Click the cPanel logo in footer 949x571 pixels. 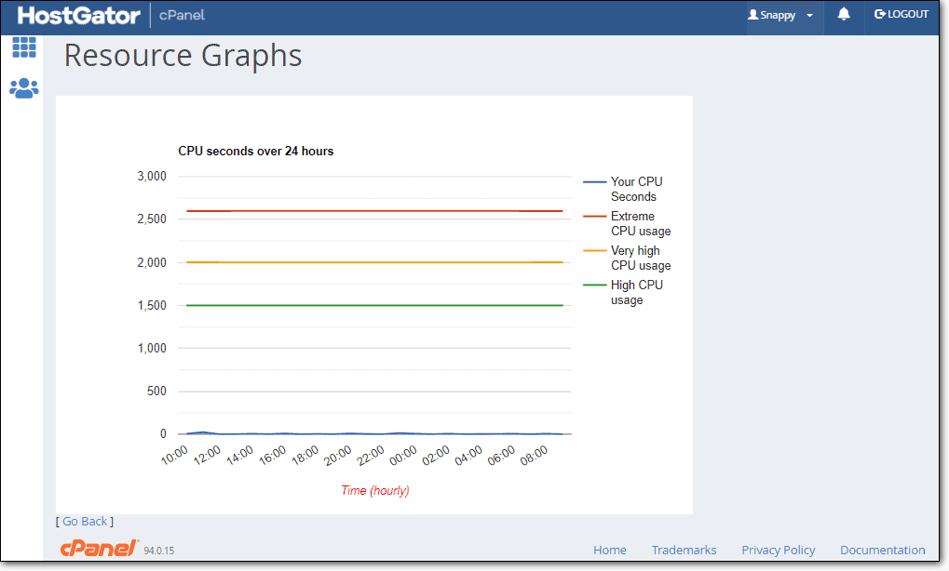tap(100, 548)
